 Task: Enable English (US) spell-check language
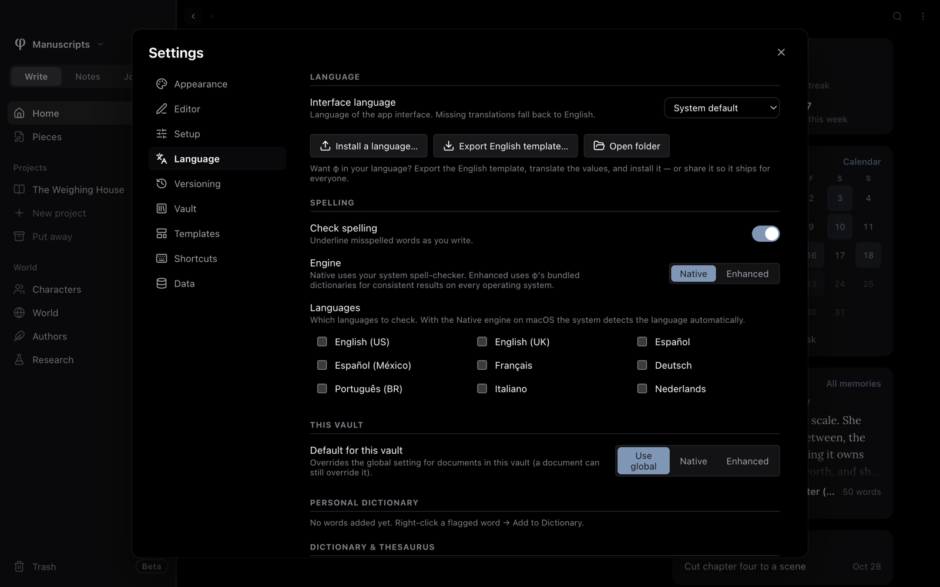(322, 342)
